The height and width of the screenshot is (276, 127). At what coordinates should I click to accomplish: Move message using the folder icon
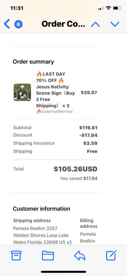(x=48, y=256)
